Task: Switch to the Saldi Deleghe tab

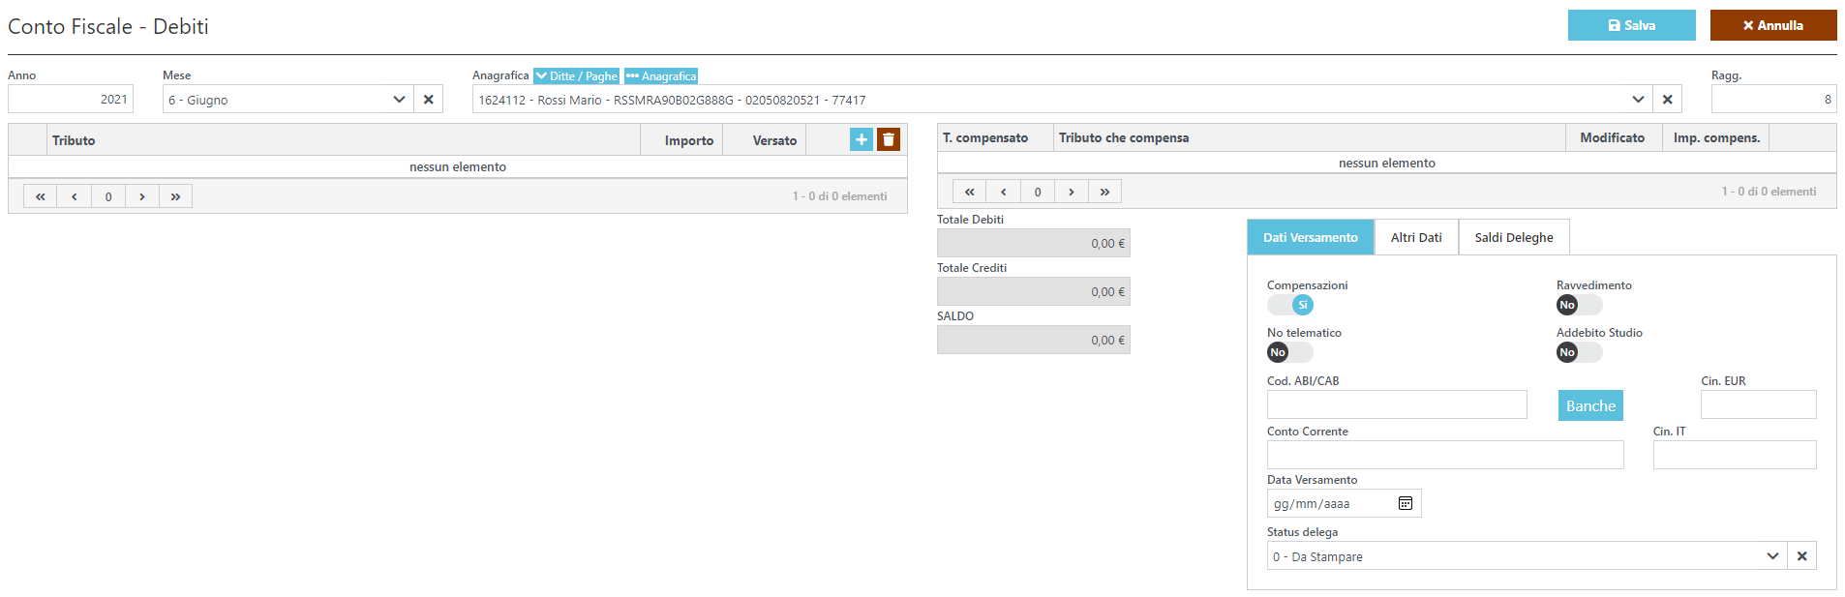Action: point(1514,237)
